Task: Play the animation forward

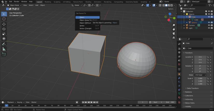Action: pos(92,102)
